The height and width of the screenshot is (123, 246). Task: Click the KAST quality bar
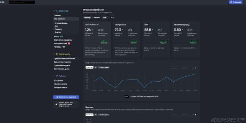tap(127, 41)
